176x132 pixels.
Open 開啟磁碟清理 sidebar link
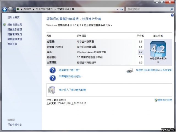tap(15, 39)
